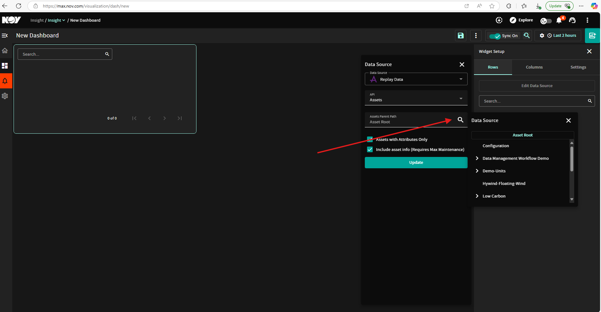Expand the Demo-Units tree node

click(477, 171)
